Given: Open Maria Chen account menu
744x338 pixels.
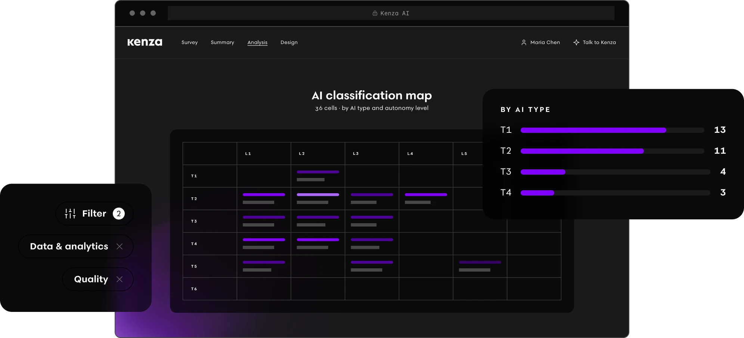Looking at the screenshot, I should (540, 42).
